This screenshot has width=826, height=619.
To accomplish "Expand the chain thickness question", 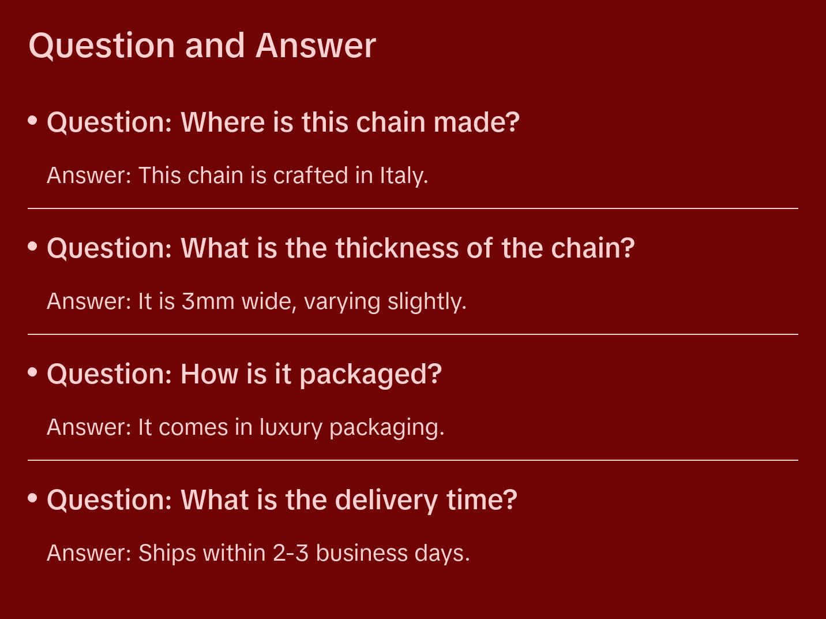I will pos(340,248).
